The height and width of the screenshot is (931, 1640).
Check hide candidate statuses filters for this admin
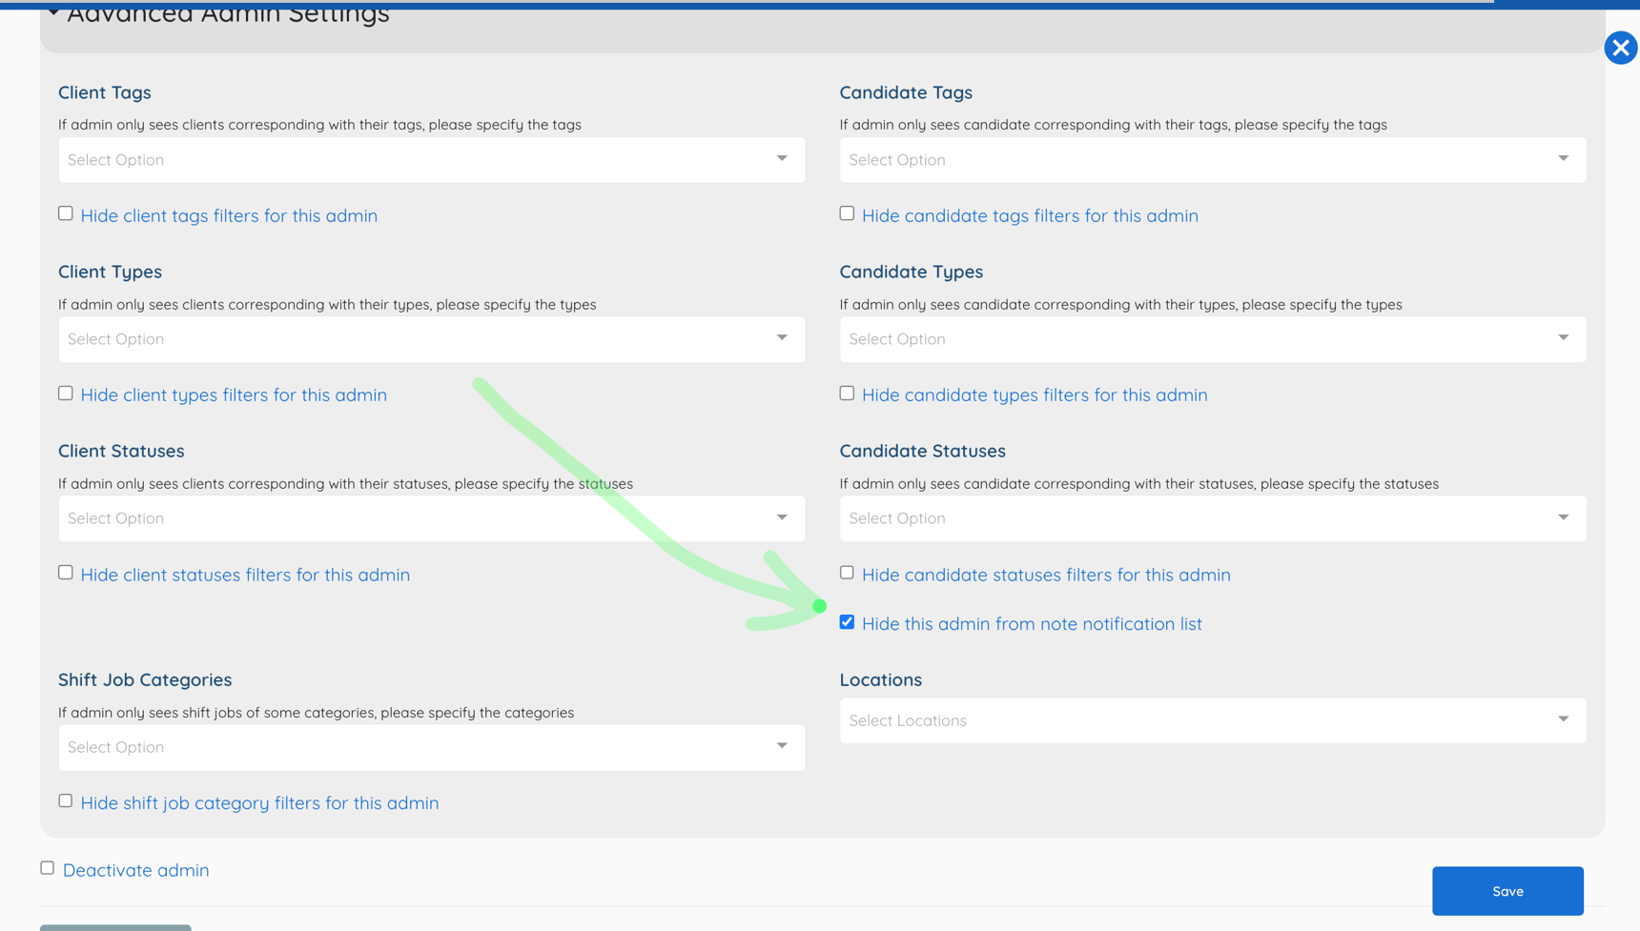coord(847,572)
